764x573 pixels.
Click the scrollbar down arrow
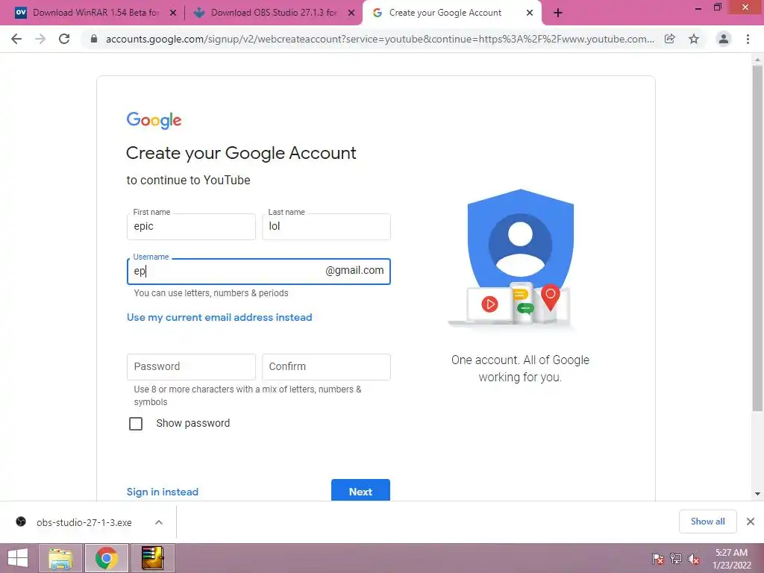click(x=757, y=494)
